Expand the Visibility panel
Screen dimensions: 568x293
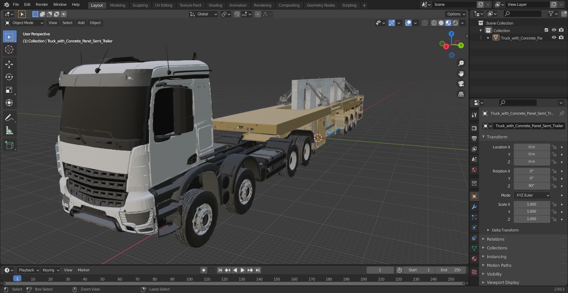494,274
